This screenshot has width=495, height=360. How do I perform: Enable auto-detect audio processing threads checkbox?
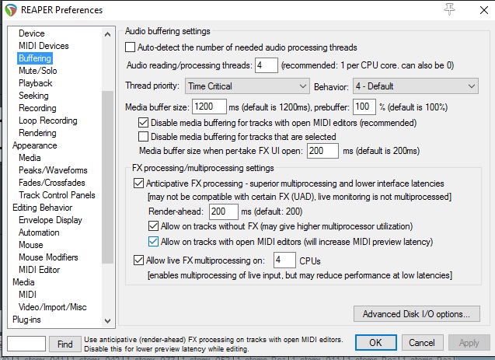point(131,47)
